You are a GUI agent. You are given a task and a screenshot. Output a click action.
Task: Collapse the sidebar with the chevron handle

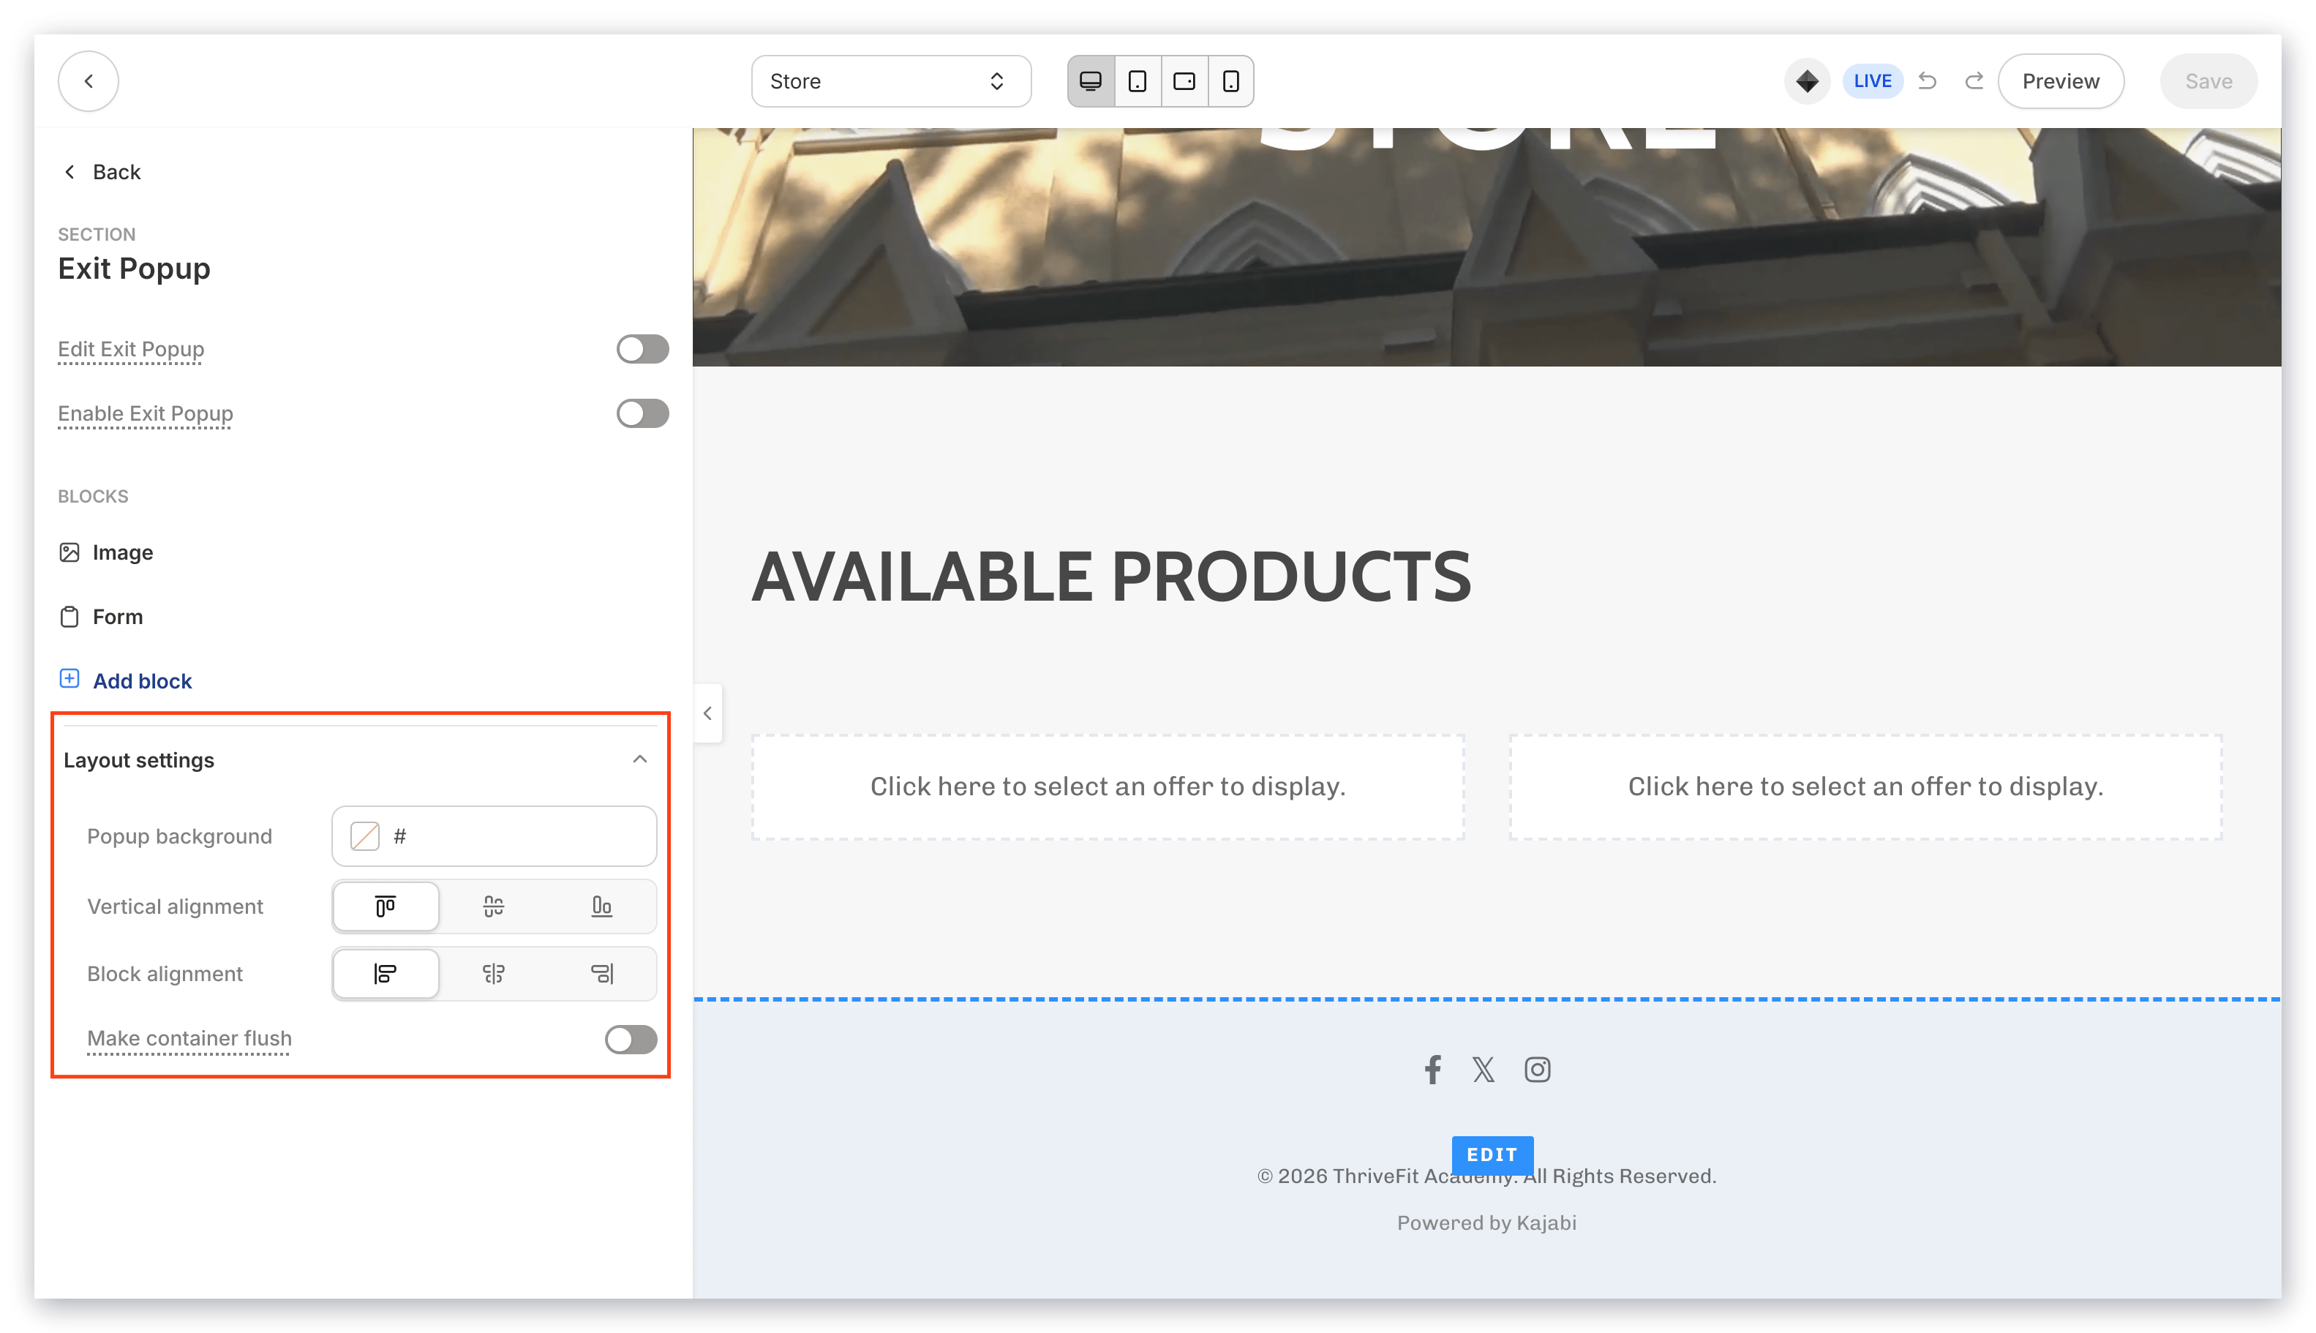tap(707, 713)
